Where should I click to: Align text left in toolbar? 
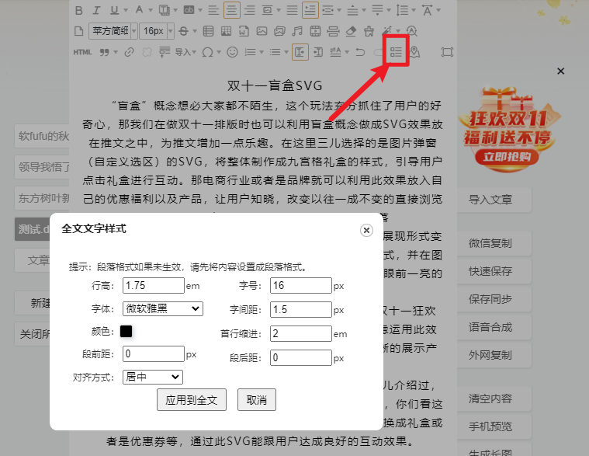(x=213, y=11)
